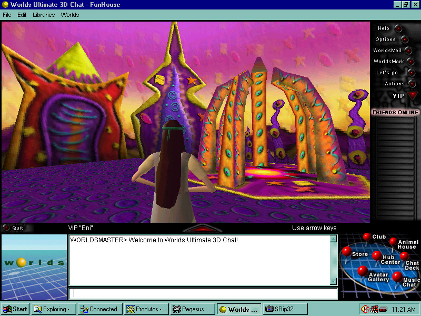The height and width of the screenshot is (316, 421).
Task: Click the Friends Online header
Action: [x=395, y=112]
